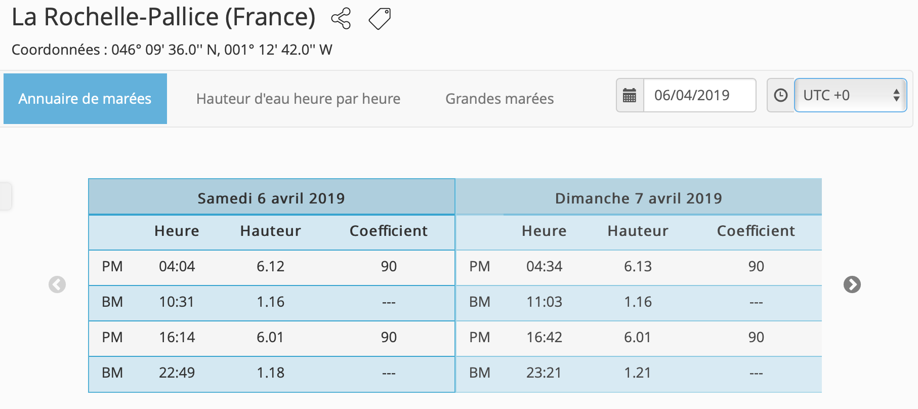Click the Coordonnées text line
Viewport: 918px width, 409px height.
[172, 50]
